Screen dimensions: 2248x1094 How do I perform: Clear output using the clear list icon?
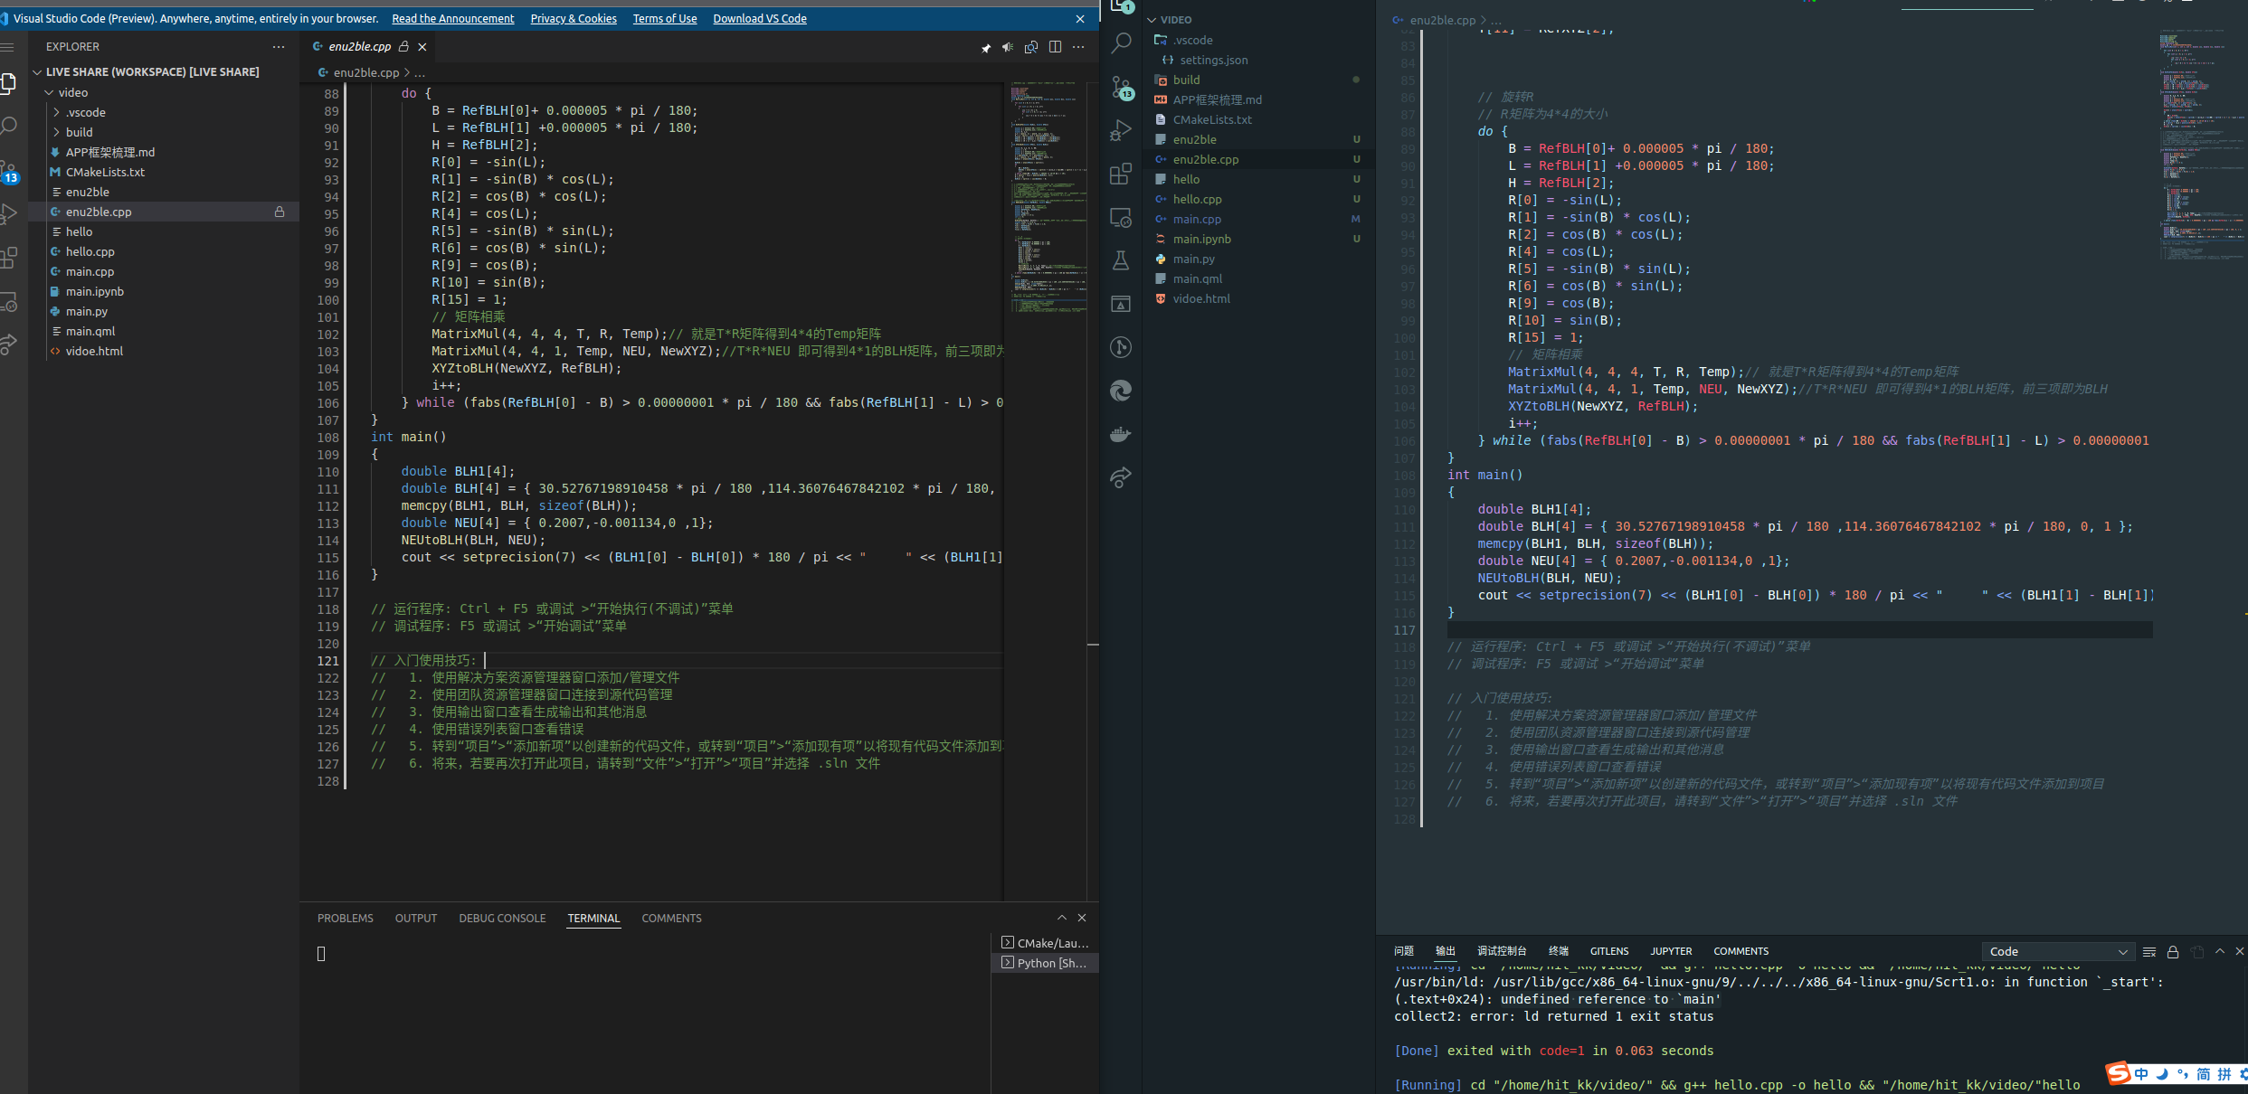2149,951
